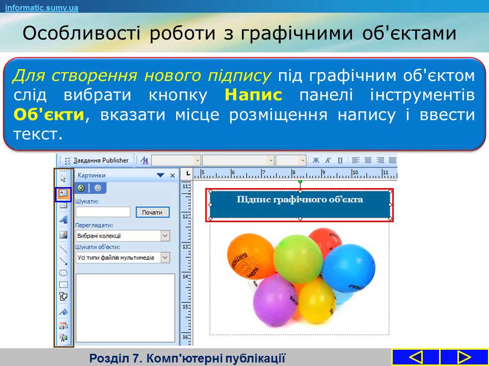Open the Переглядати collections dropdown
The width and height of the screenshot is (489, 366).
pyautogui.click(x=165, y=236)
